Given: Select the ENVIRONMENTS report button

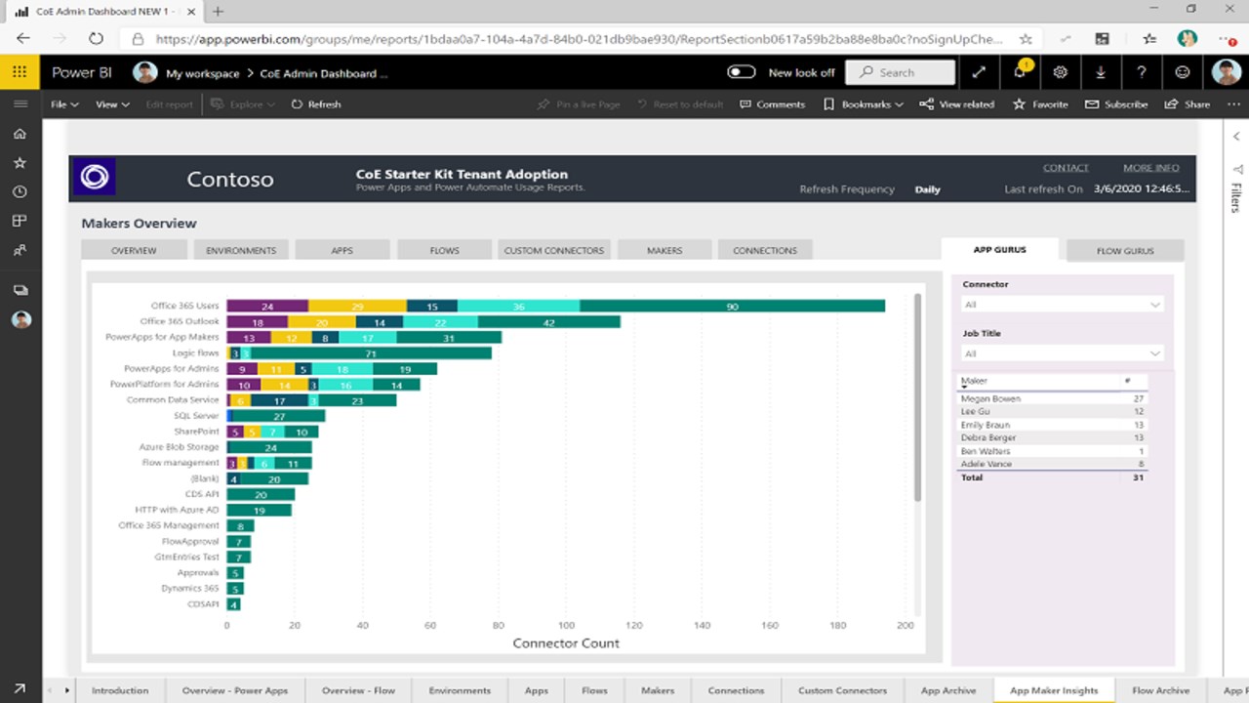Looking at the screenshot, I should click(x=241, y=250).
